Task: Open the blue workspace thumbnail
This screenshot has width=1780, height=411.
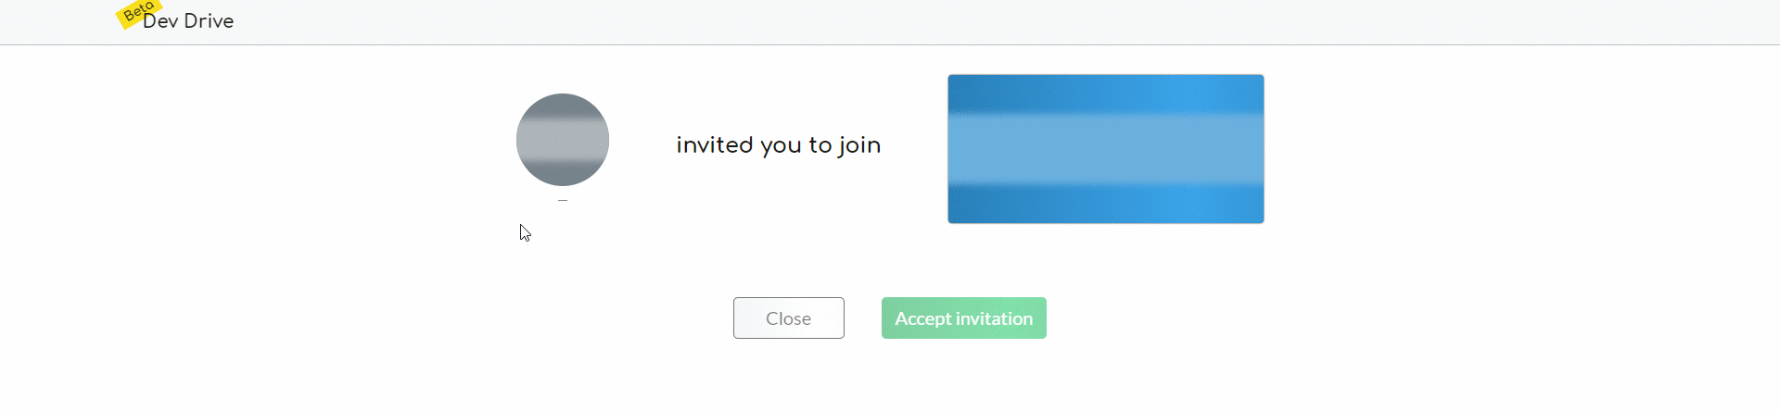Action: [x=1105, y=149]
